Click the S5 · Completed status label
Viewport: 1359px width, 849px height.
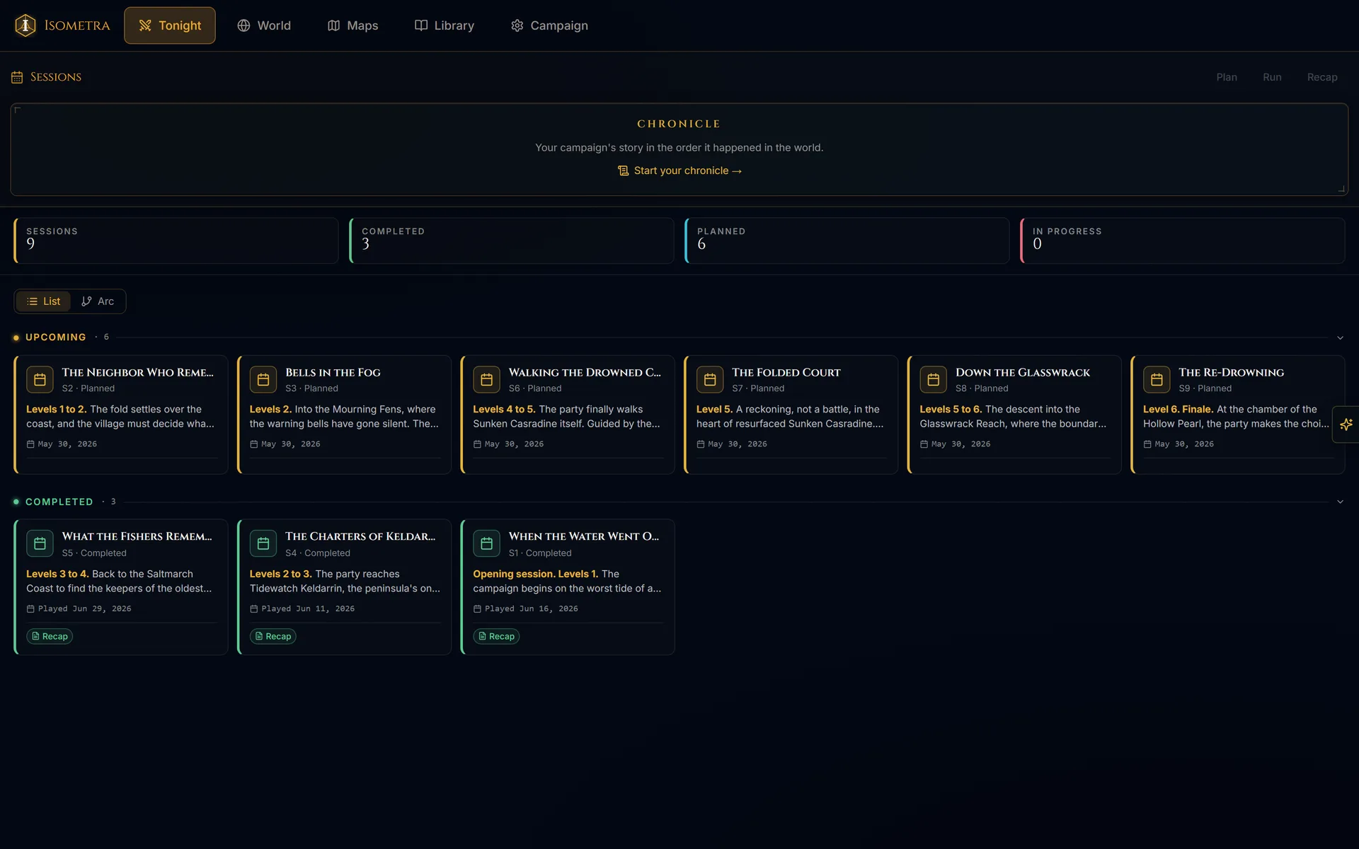coord(94,553)
